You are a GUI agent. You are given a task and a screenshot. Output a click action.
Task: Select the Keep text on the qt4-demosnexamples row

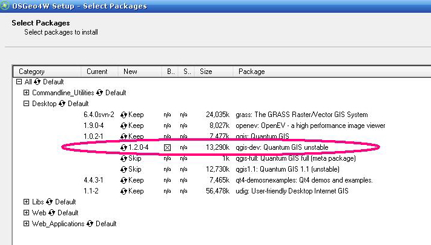136,180
